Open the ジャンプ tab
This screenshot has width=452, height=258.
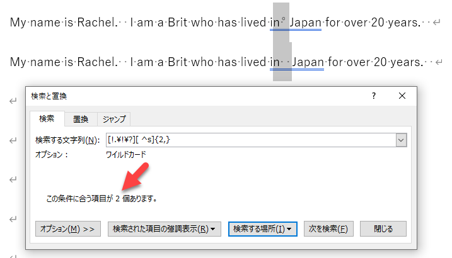coord(114,119)
